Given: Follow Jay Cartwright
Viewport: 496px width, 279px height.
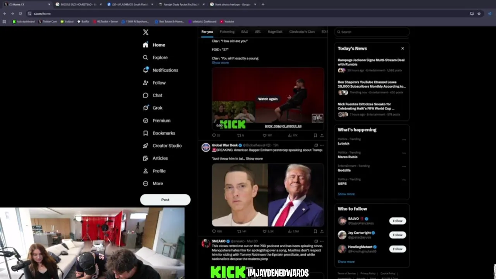Looking at the screenshot, I should [398, 235].
